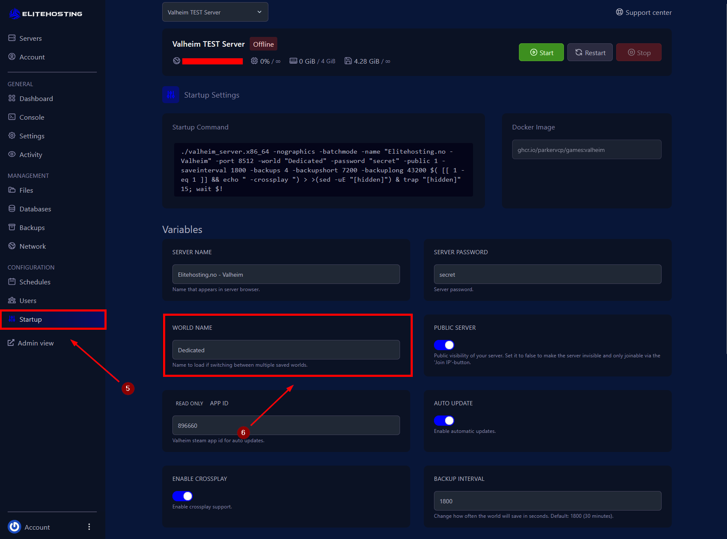Open the Console page

pyautogui.click(x=32, y=117)
